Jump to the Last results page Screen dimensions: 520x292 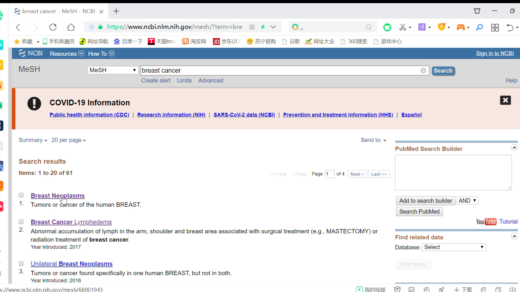[x=379, y=174]
